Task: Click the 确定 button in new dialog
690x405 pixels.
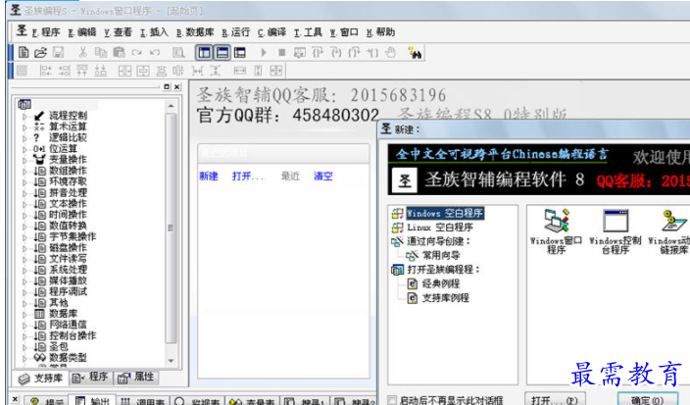Action: coord(647,400)
